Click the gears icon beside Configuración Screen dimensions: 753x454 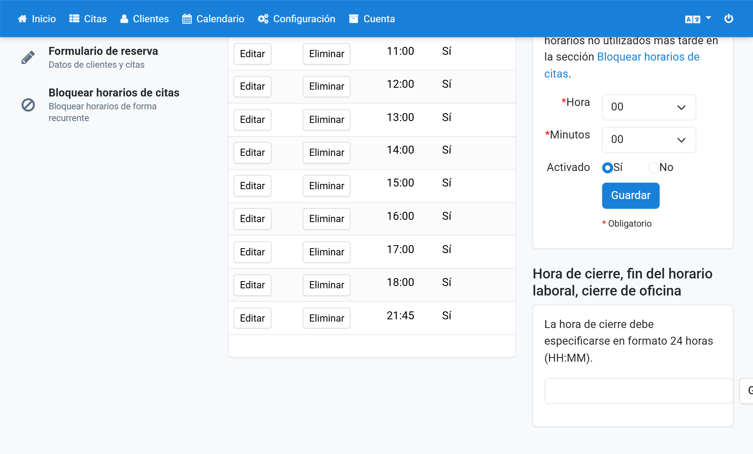[263, 19]
